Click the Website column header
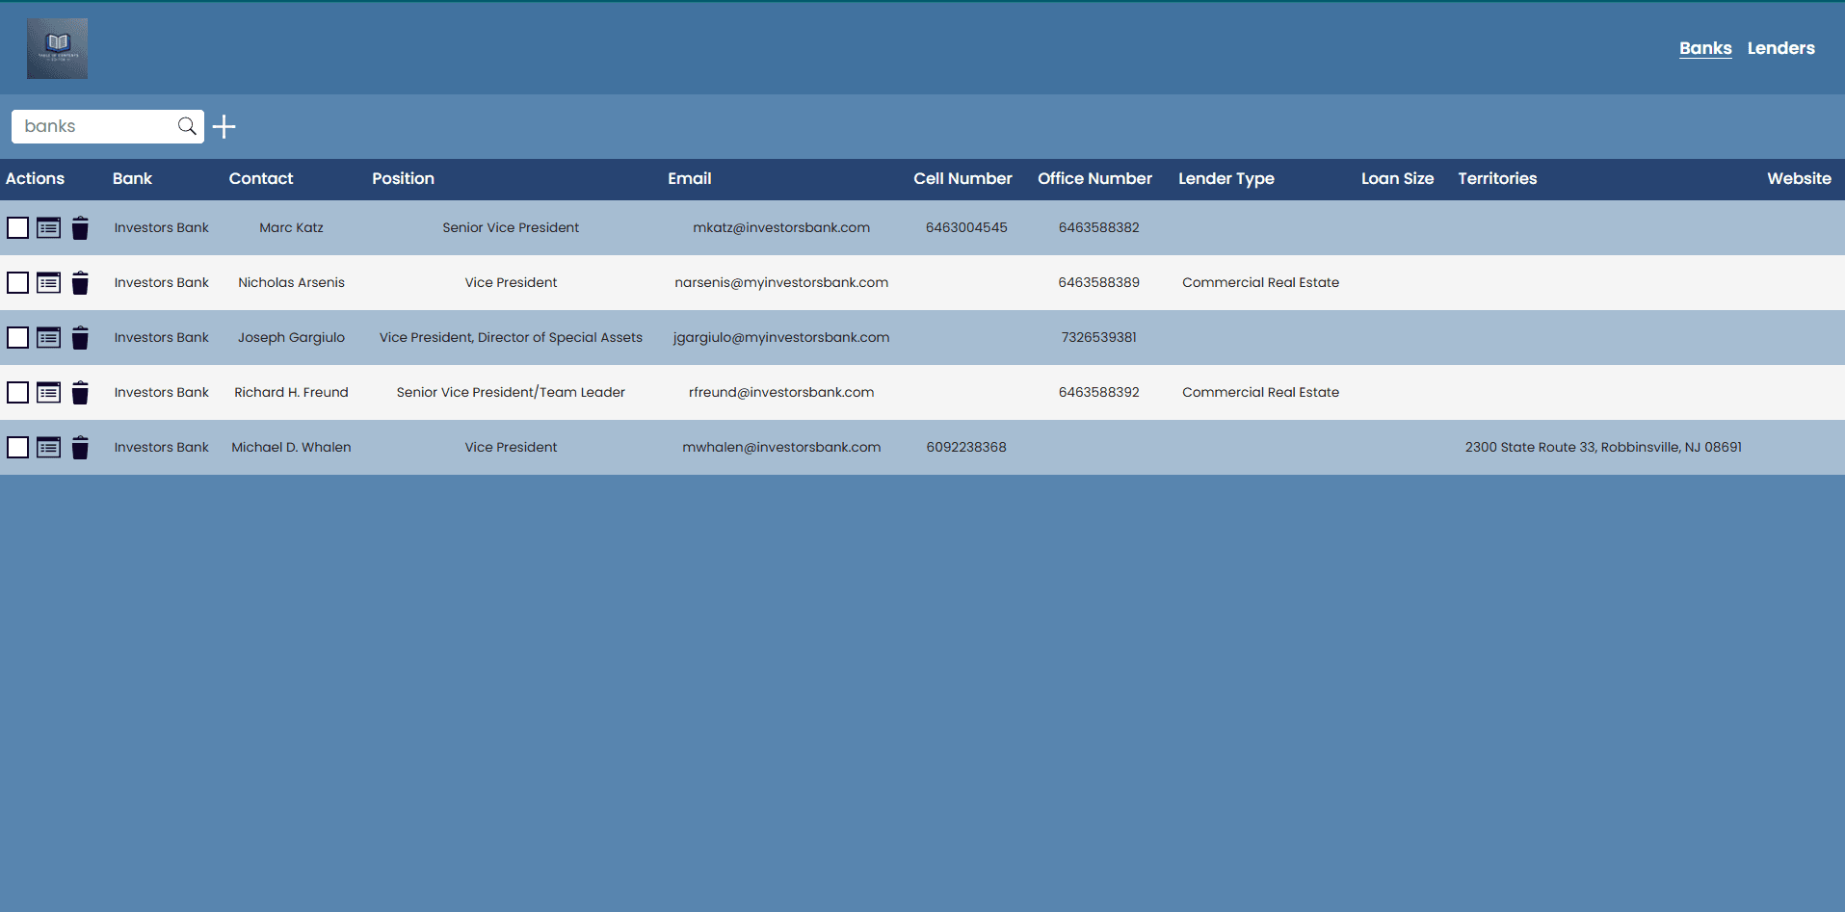The image size is (1845, 912). coord(1799,178)
